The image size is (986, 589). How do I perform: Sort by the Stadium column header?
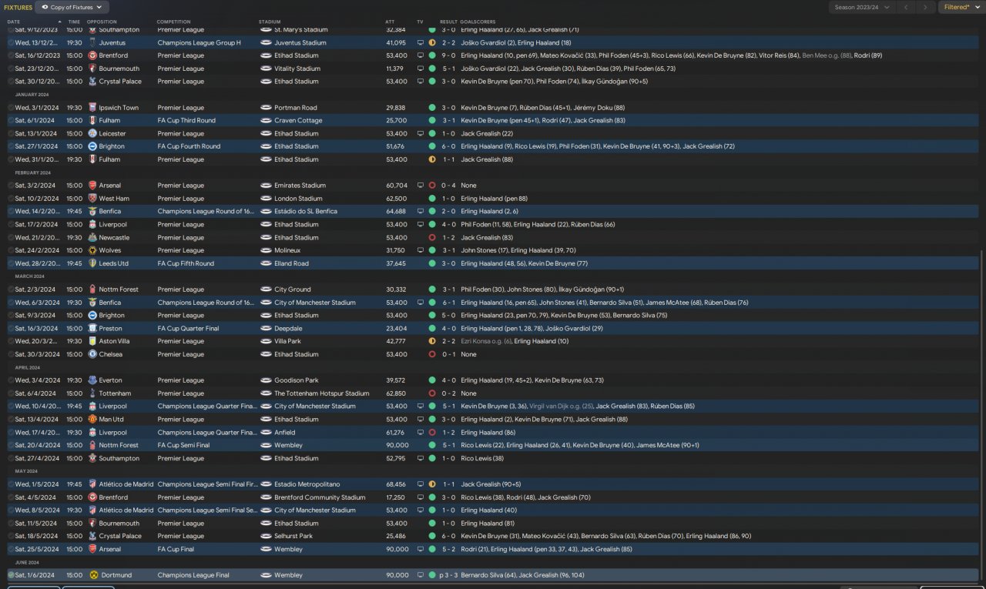pyautogui.click(x=270, y=22)
